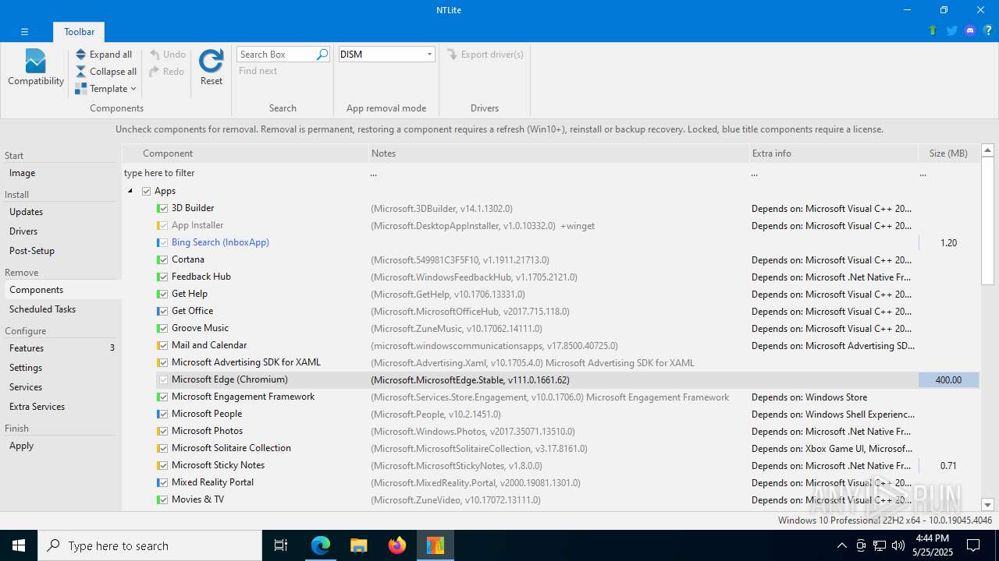Uncheck the Apps group checkbox
This screenshot has width=999, height=561.
pos(146,191)
